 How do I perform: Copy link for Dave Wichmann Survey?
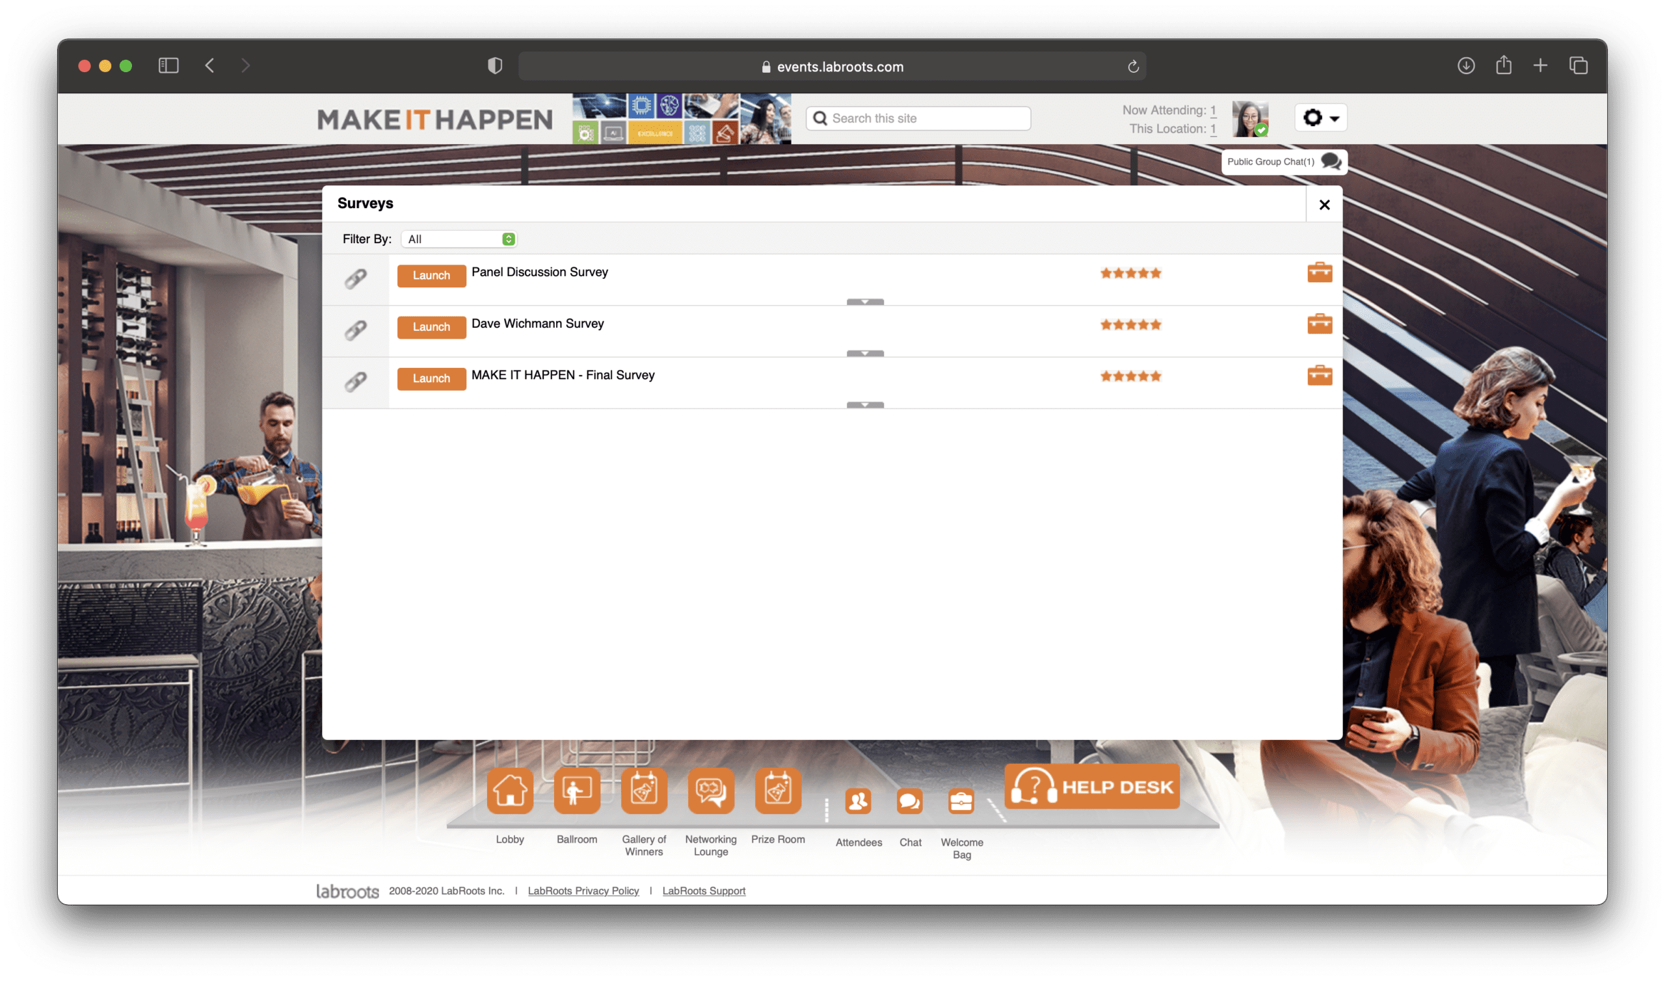point(355,330)
